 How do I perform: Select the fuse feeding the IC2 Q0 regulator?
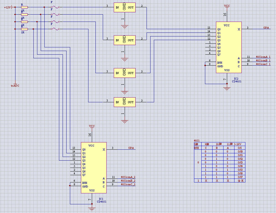(x=55, y=7)
